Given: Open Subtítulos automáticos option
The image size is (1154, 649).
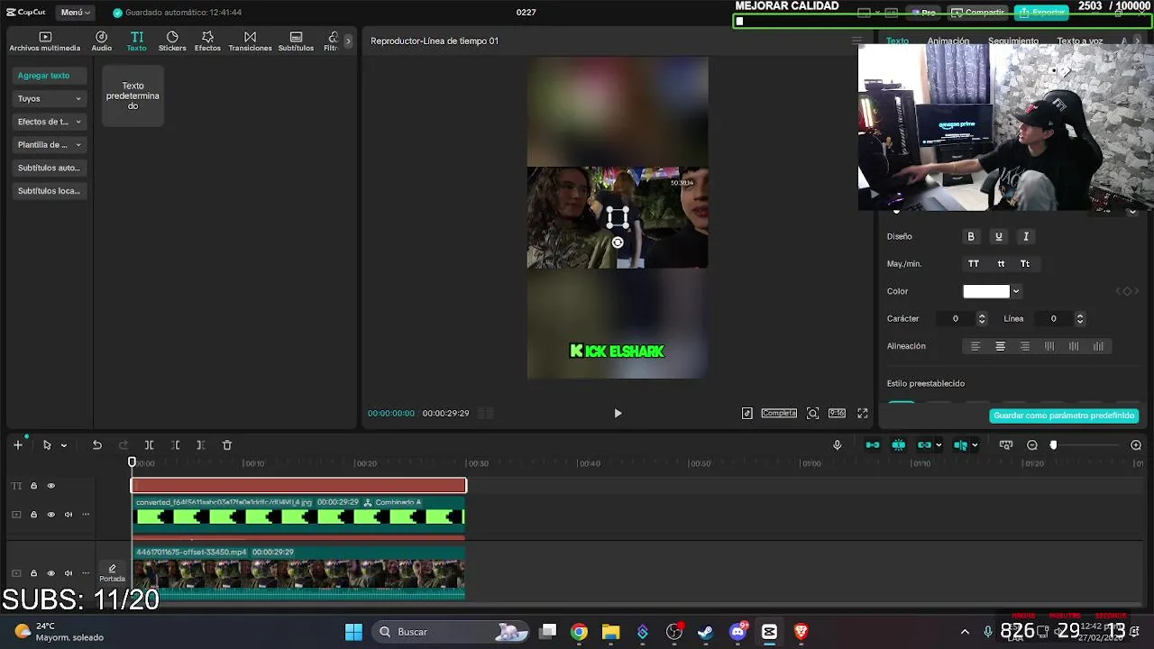Looking at the screenshot, I should click(50, 168).
